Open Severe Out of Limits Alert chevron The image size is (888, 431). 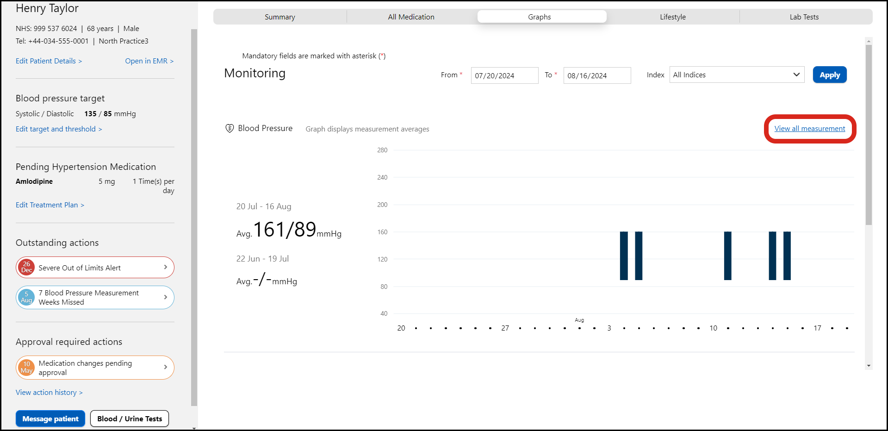pyautogui.click(x=166, y=267)
